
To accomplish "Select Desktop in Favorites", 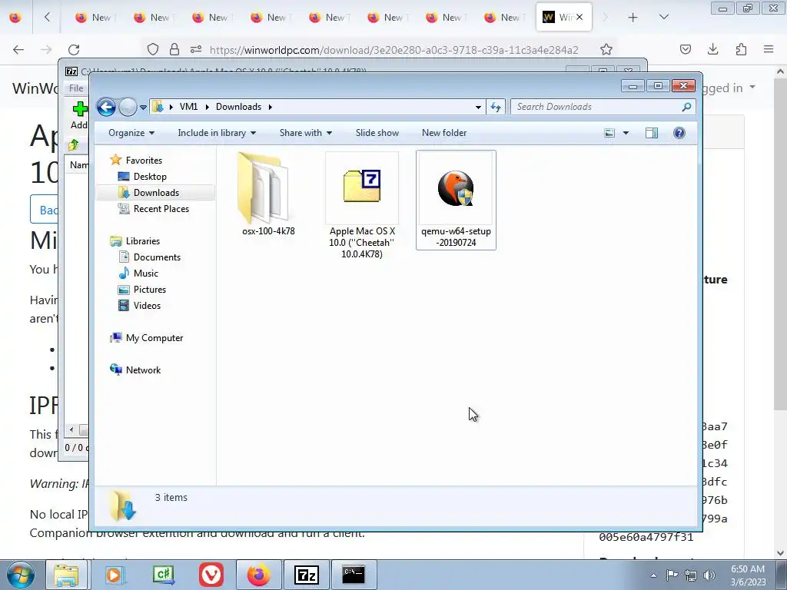I will pyautogui.click(x=150, y=177).
